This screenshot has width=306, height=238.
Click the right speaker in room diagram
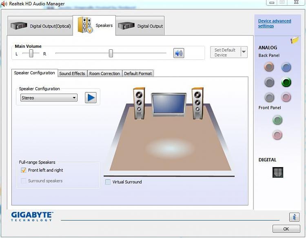197,103
